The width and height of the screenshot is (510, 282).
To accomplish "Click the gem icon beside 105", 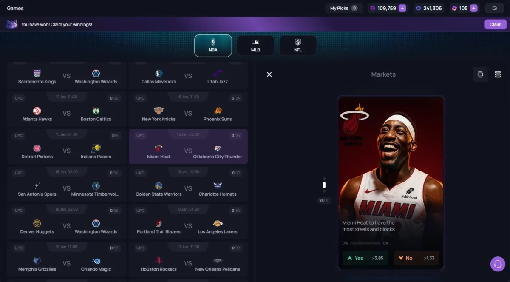I will click(x=454, y=8).
